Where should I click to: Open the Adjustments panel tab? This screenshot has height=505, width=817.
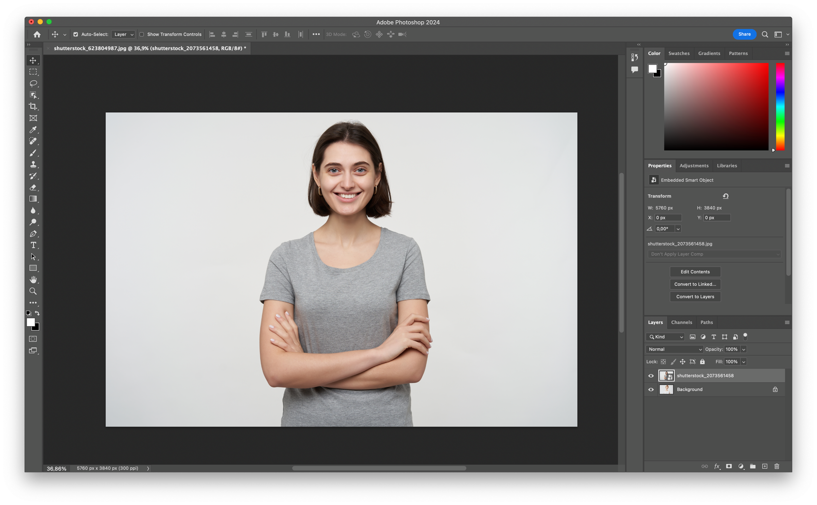pos(694,165)
